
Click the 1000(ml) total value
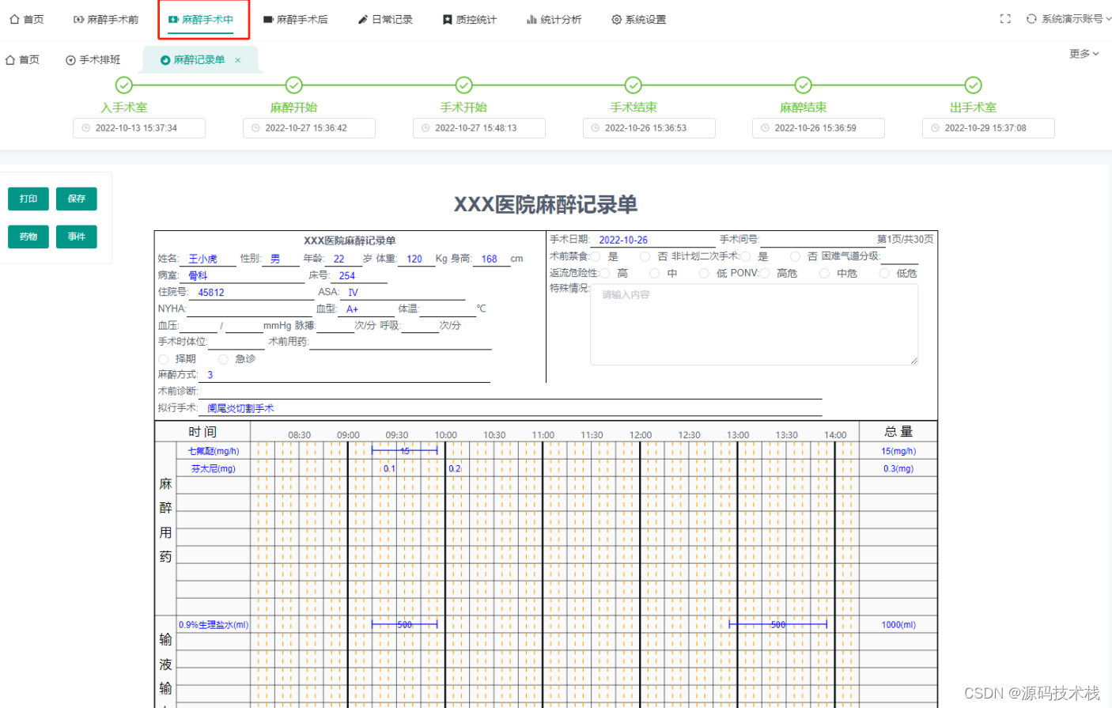898,625
